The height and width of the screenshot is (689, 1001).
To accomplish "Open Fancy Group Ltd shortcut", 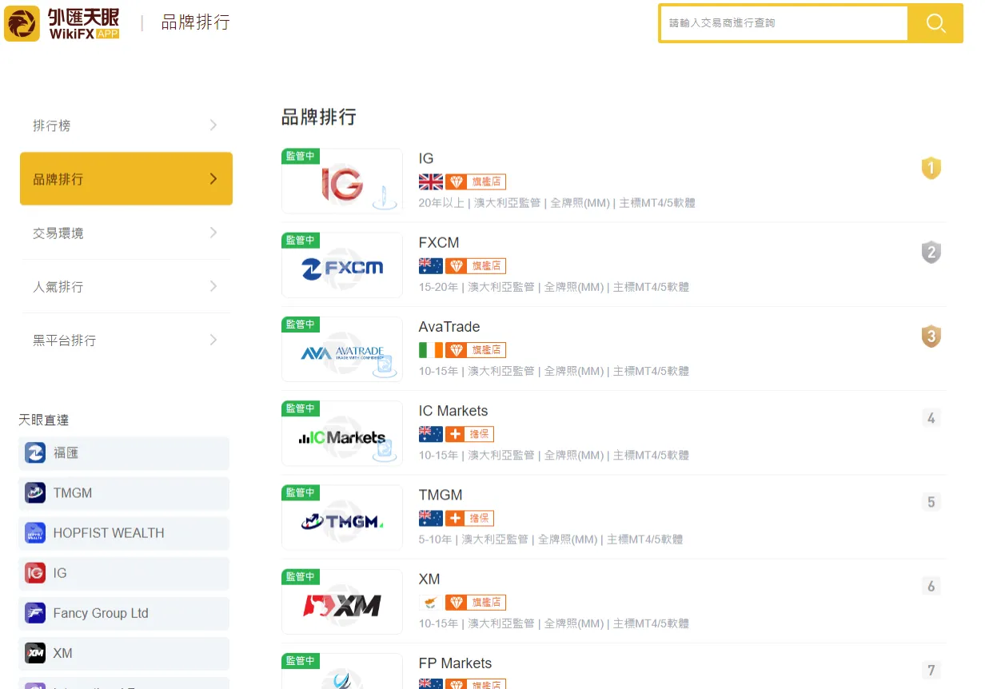I will tap(124, 613).
